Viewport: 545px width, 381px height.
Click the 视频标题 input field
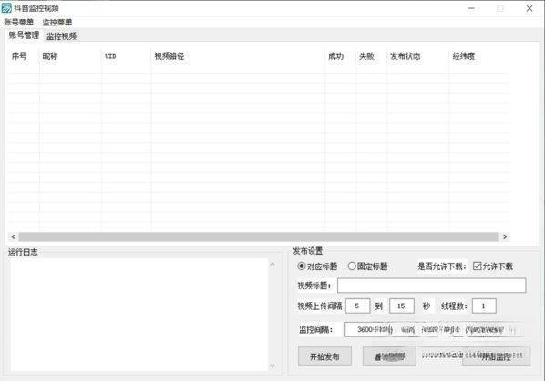coord(431,286)
